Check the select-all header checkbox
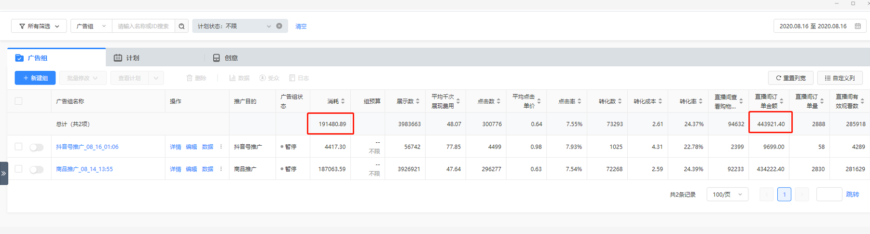870x234 pixels. 18,101
